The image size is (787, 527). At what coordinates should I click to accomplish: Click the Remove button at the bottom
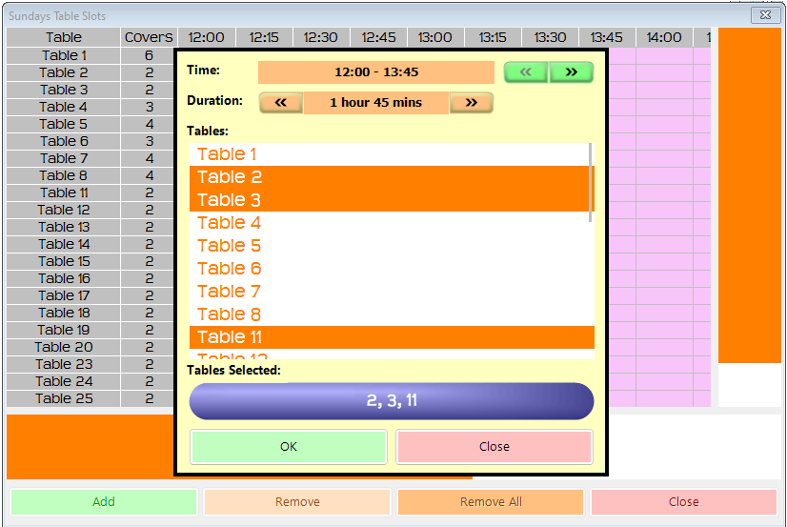click(297, 502)
